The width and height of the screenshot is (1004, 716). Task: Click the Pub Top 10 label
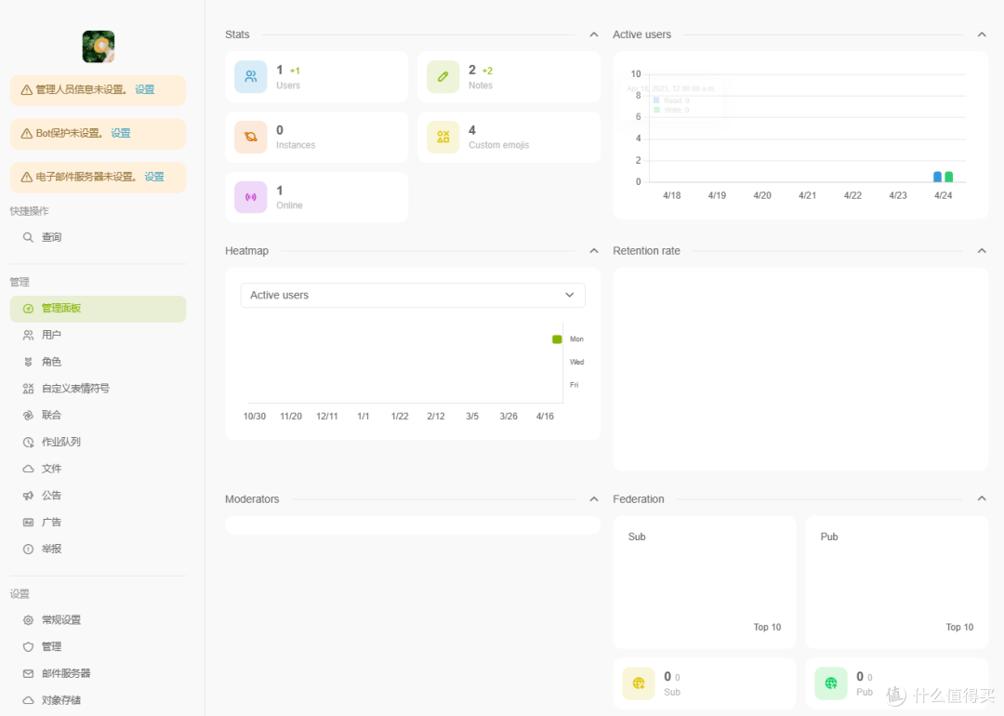959,627
